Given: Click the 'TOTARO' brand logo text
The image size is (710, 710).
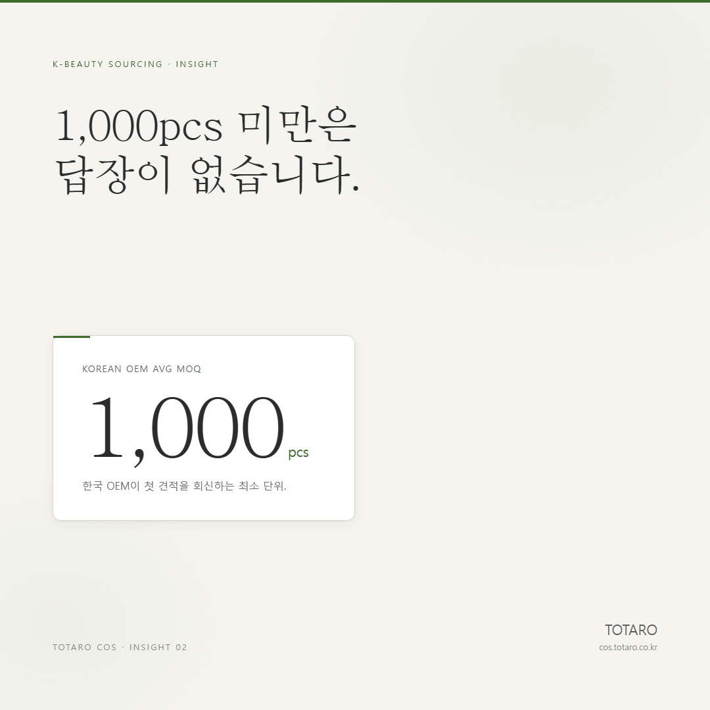Looking at the screenshot, I should 630,630.
